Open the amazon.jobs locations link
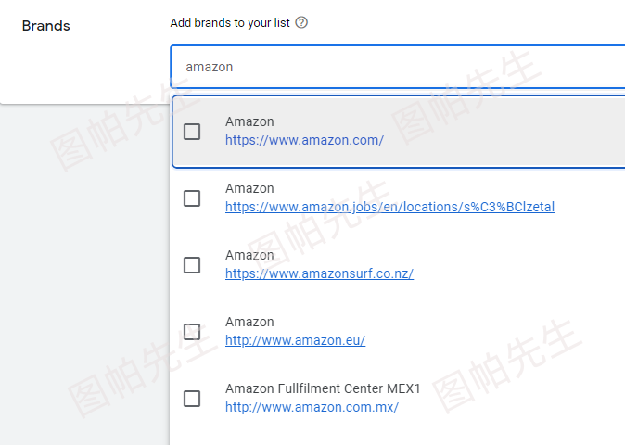Image resolution: width=625 pixels, height=445 pixels. (x=389, y=207)
